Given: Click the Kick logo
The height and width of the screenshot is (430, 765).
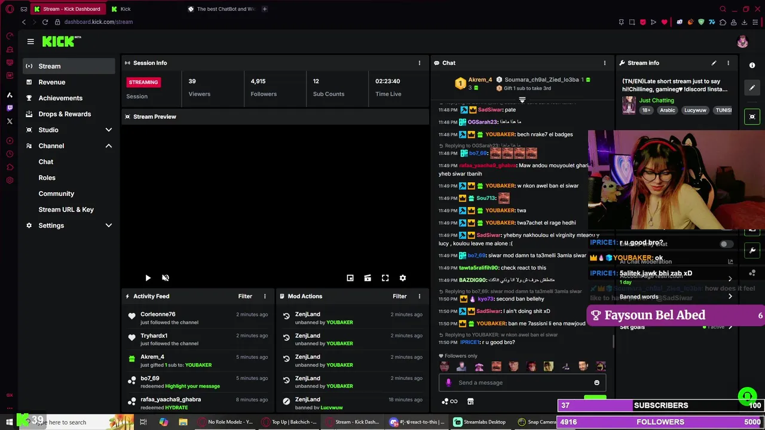Looking at the screenshot, I should tap(61, 41).
